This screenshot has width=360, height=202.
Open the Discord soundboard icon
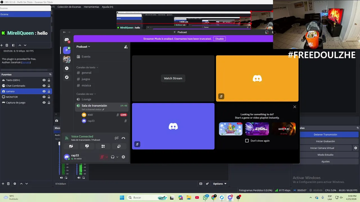click(x=119, y=146)
